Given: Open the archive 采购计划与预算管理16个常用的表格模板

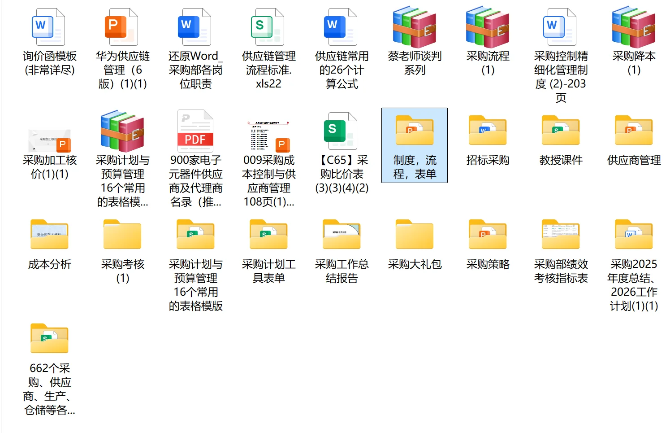Looking at the screenshot, I should (x=122, y=131).
